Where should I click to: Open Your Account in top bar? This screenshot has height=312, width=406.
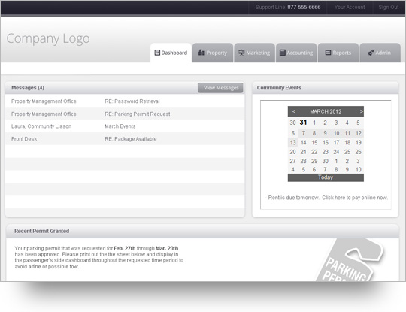(x=350, y=8)
